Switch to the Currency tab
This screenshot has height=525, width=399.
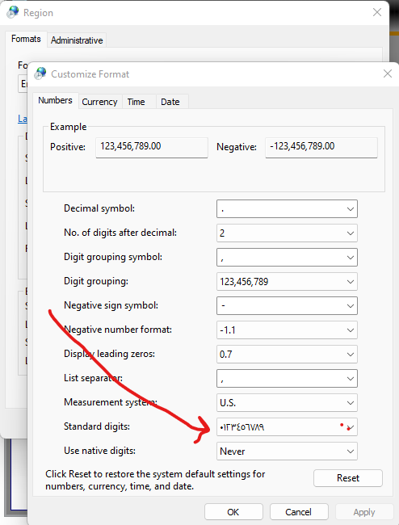(x=100, y=102)
